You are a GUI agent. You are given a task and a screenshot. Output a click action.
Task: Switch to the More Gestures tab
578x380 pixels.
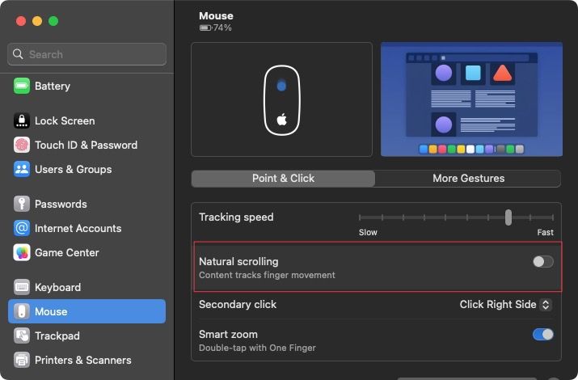pyautogui.click(x=468, y=179)
